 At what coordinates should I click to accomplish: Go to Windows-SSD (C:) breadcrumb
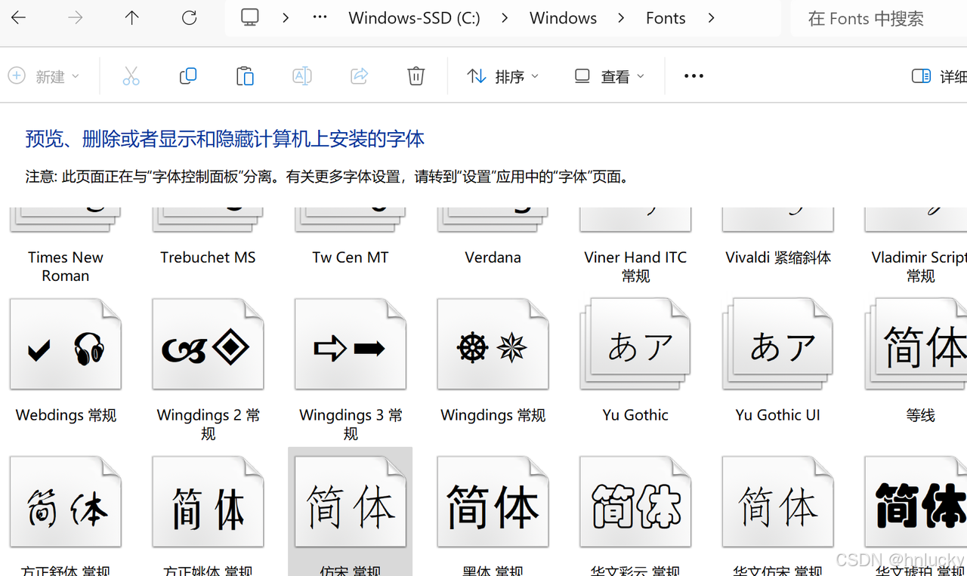pos(414,17)
